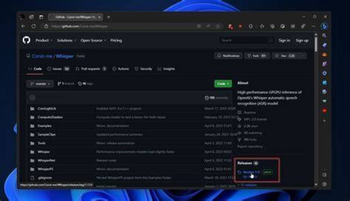Expand the Solutions menu
This screenshot has width=350, height=201.
[67, 40]
